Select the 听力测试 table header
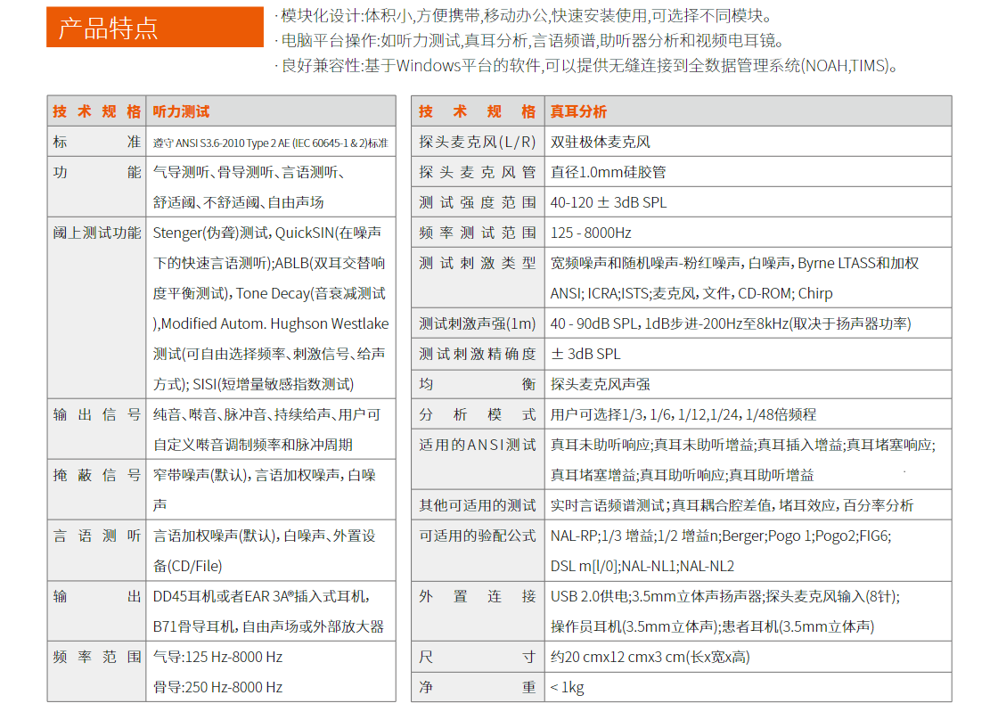Screen dimensions: 998x728 coord(181,112)
